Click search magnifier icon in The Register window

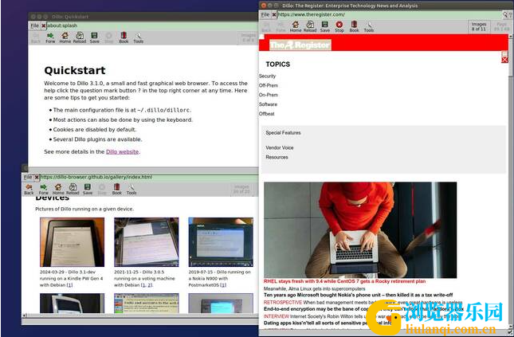pos(505,15)
